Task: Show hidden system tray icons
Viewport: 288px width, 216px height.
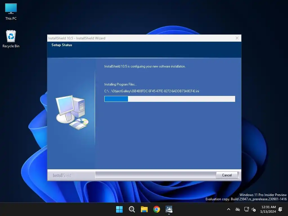Action: pyautogui.click(x=229, y=209)
